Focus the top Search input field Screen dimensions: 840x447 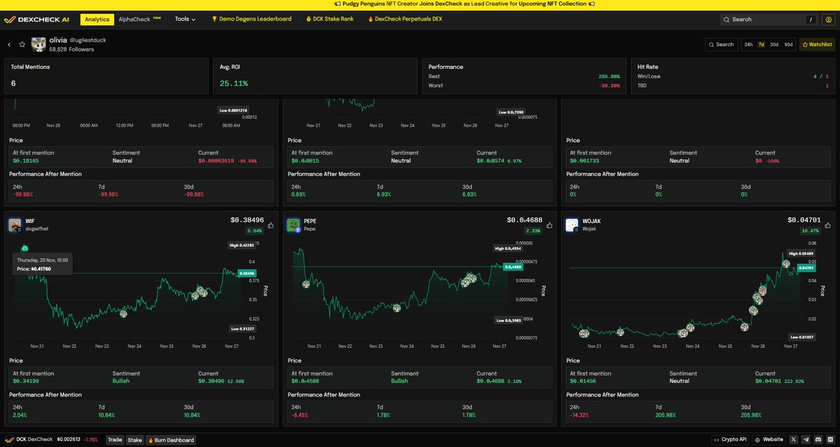coord(769,20)
